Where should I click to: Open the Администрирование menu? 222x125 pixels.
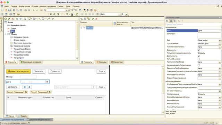48,6
